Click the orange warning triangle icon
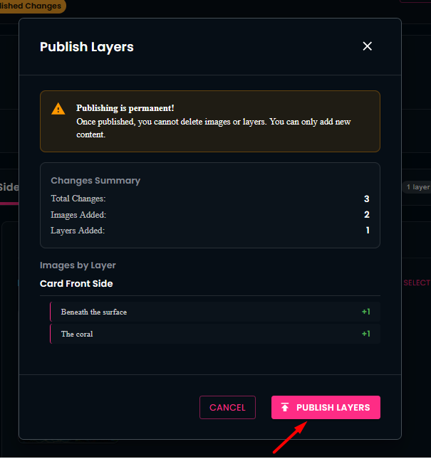Image resolution: width=431 pixels, height=459 pixels. point(58,109)
